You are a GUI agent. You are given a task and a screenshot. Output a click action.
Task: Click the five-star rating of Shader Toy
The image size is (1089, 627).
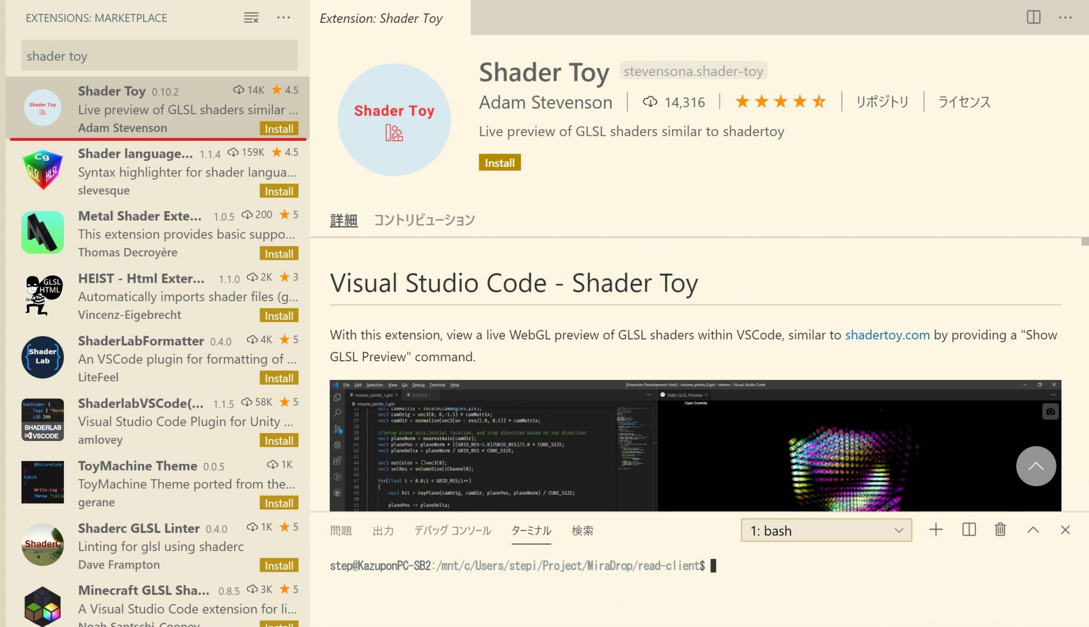click(780, 101)
